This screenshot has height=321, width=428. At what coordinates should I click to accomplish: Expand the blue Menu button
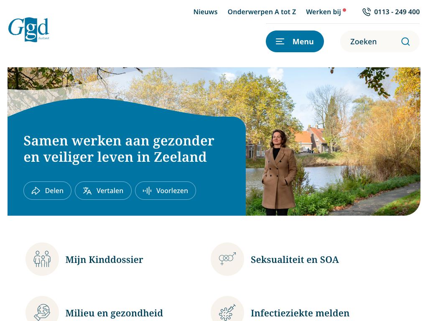pyautogui.click(x=295, y=41)
